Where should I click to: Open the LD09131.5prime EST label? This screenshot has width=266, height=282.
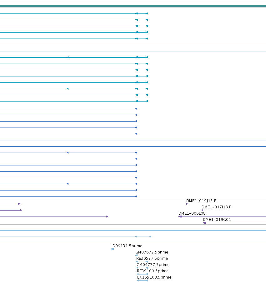(126, 246)
